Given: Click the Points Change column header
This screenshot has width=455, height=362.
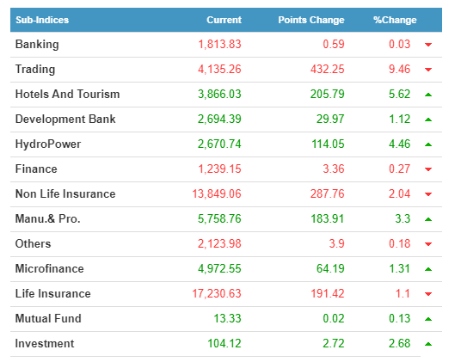Looking at the screenshot, I should point(311,20).
